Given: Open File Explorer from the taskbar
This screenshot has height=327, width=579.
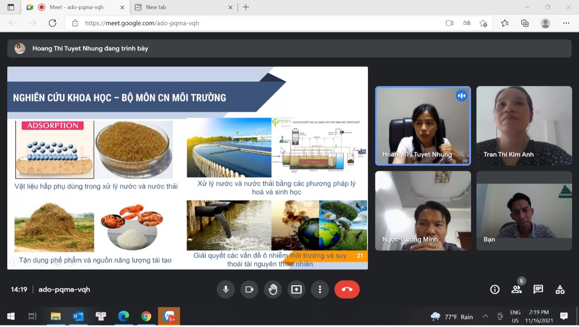Looking at the screenshot, I should pos(55,316).
